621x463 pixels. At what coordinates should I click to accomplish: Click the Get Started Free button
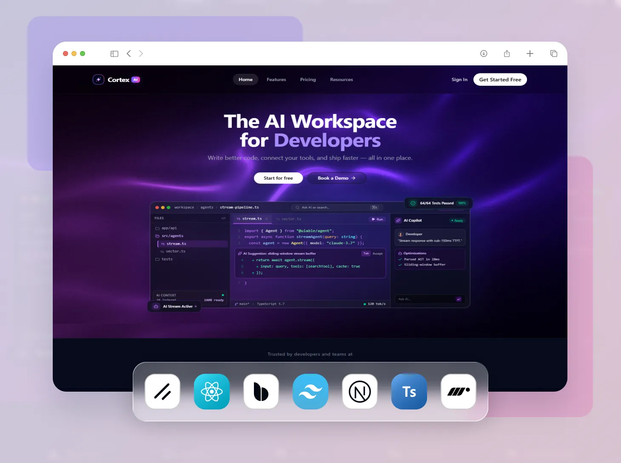[x=500, y=79]
